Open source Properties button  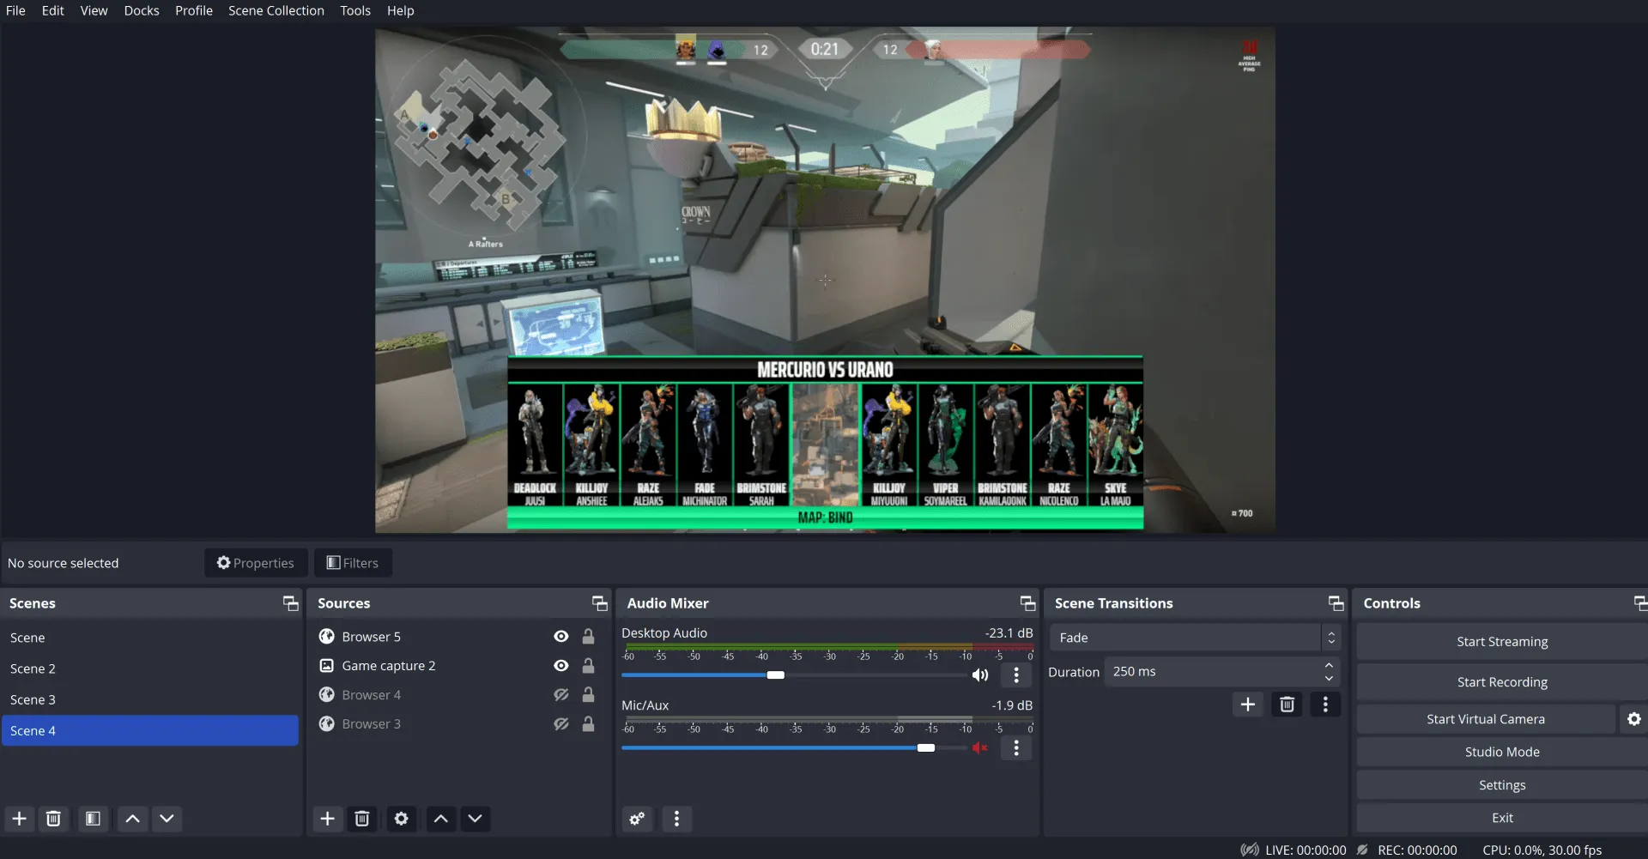[x=256, y=563]
